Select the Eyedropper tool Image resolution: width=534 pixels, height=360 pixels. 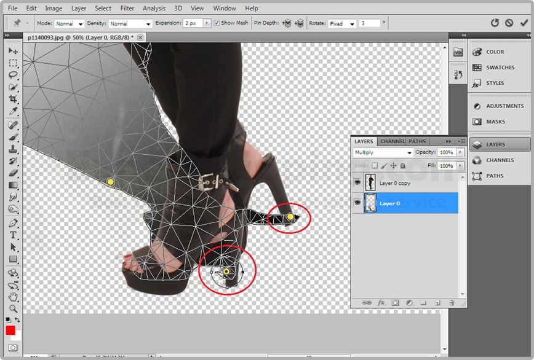coord(13,111)
